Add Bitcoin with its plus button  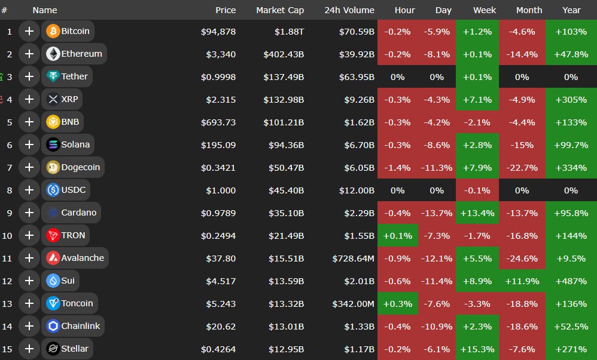pyautogui.click(x=29, y=31)
